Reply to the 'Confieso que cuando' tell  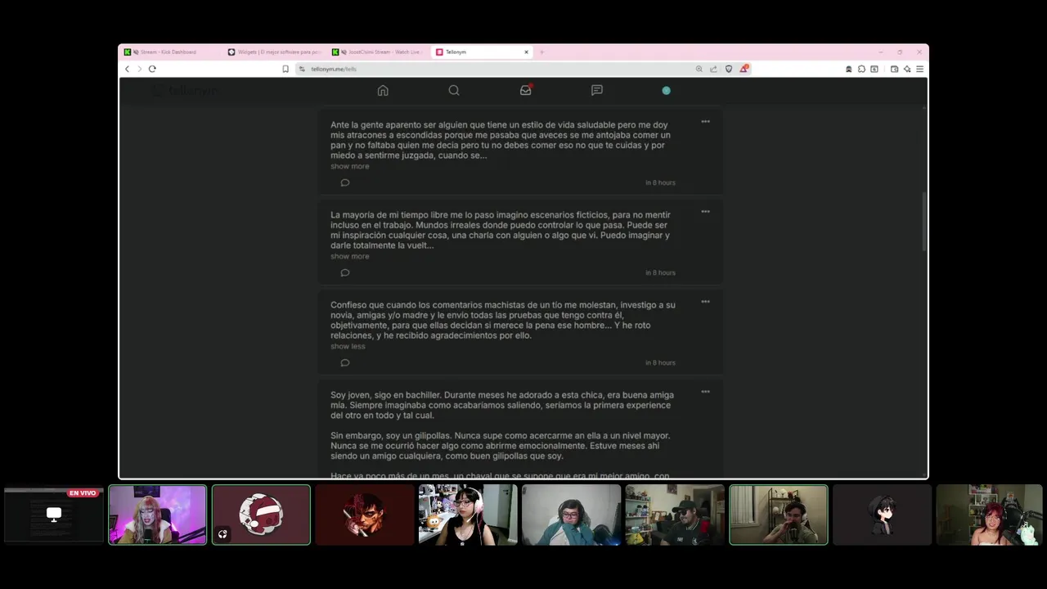point(344,362)
